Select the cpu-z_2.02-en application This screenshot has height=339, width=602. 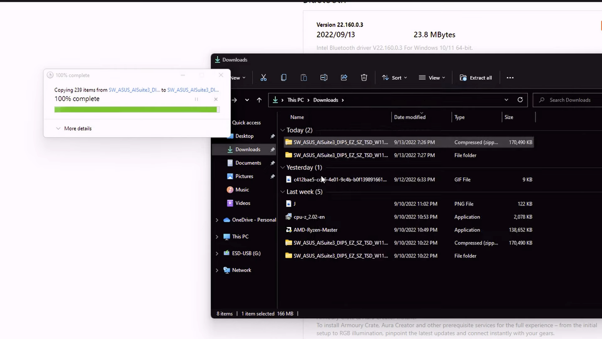[x=409, y=217]
